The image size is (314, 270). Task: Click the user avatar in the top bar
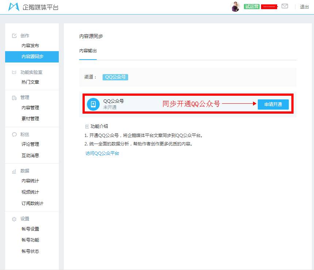(235, 7)
